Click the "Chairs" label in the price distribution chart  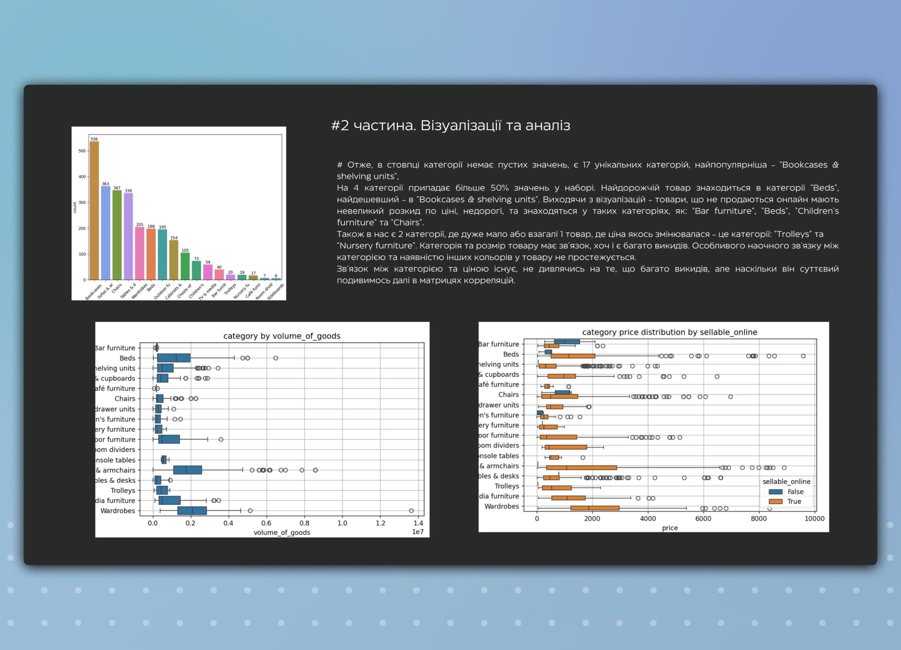pos(509,395)
